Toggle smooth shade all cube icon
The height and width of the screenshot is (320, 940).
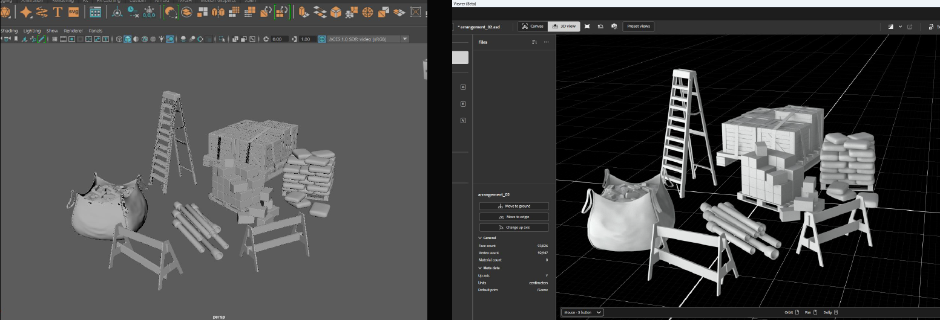pos(128,39)
